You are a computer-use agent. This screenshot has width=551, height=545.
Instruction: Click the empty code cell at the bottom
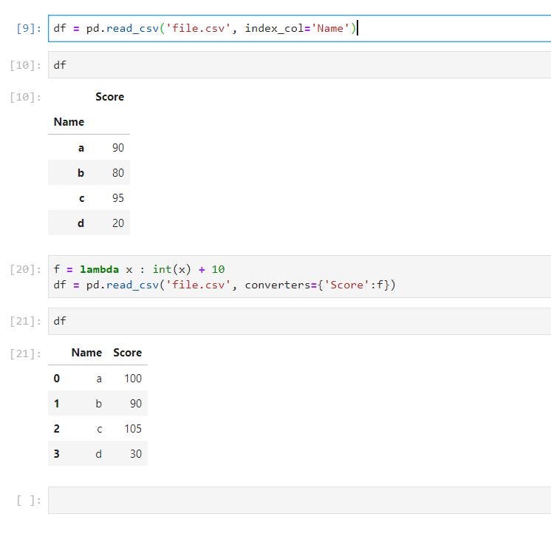(299, 501)
